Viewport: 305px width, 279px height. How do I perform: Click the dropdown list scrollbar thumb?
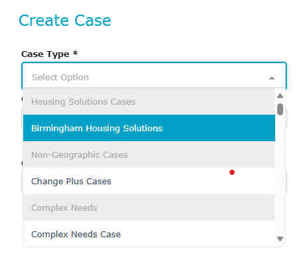280,109
